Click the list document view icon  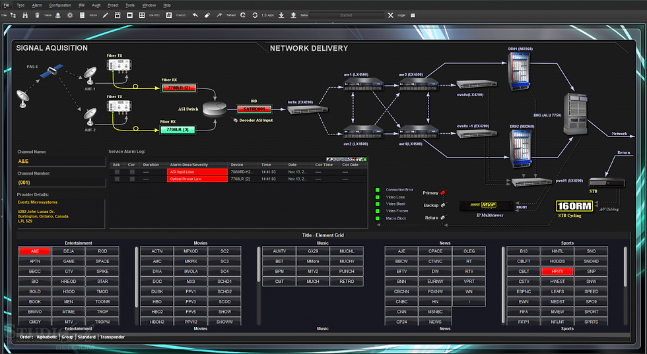pyautogui.click(x=82, y=15)
